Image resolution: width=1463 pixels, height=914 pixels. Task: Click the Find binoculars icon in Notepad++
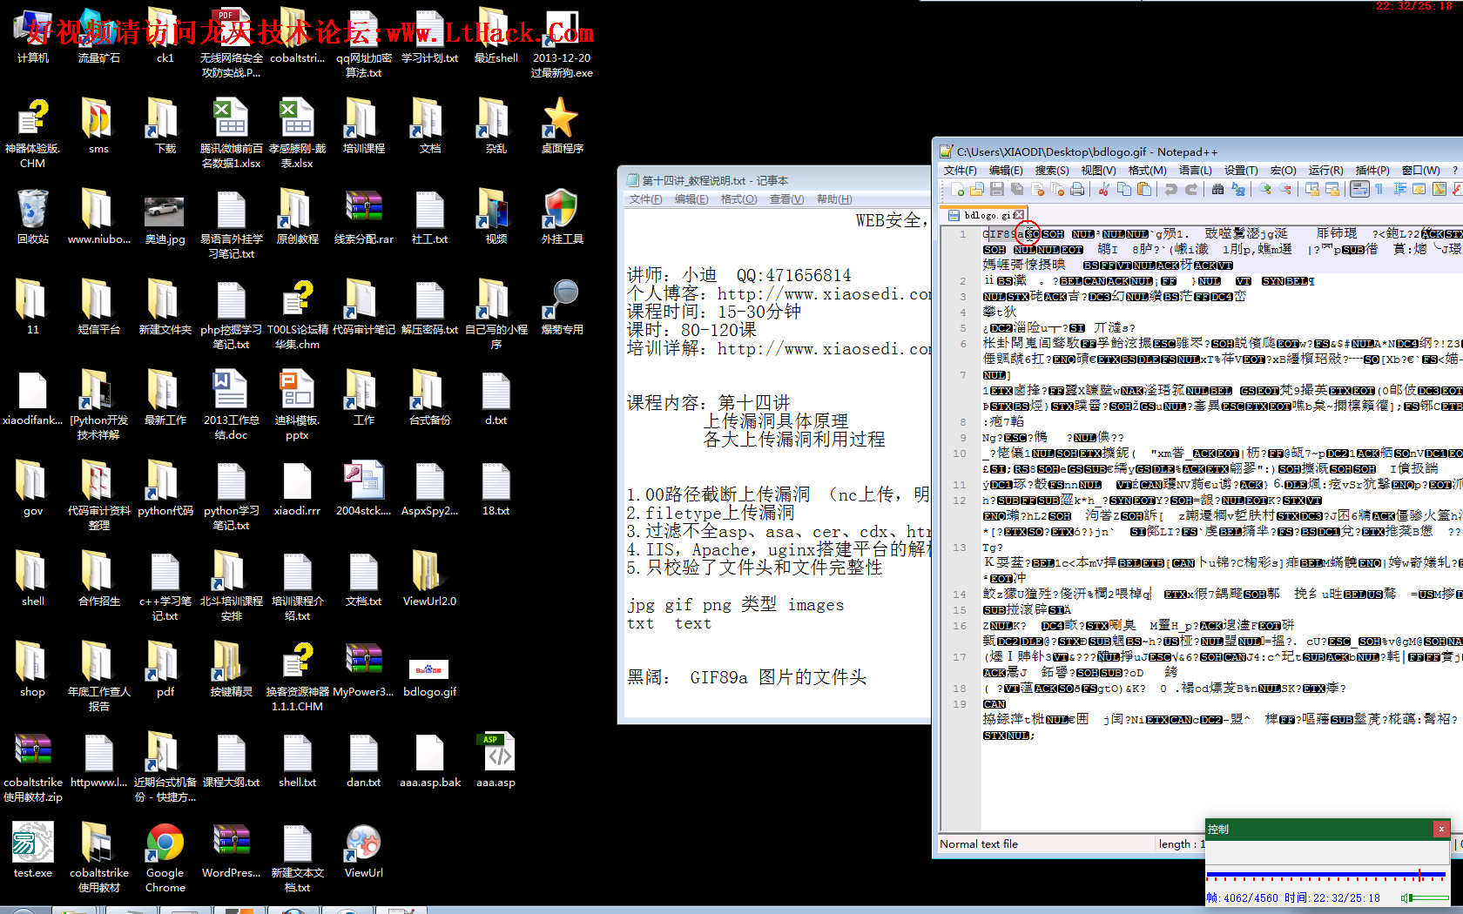click(1217, 189)
